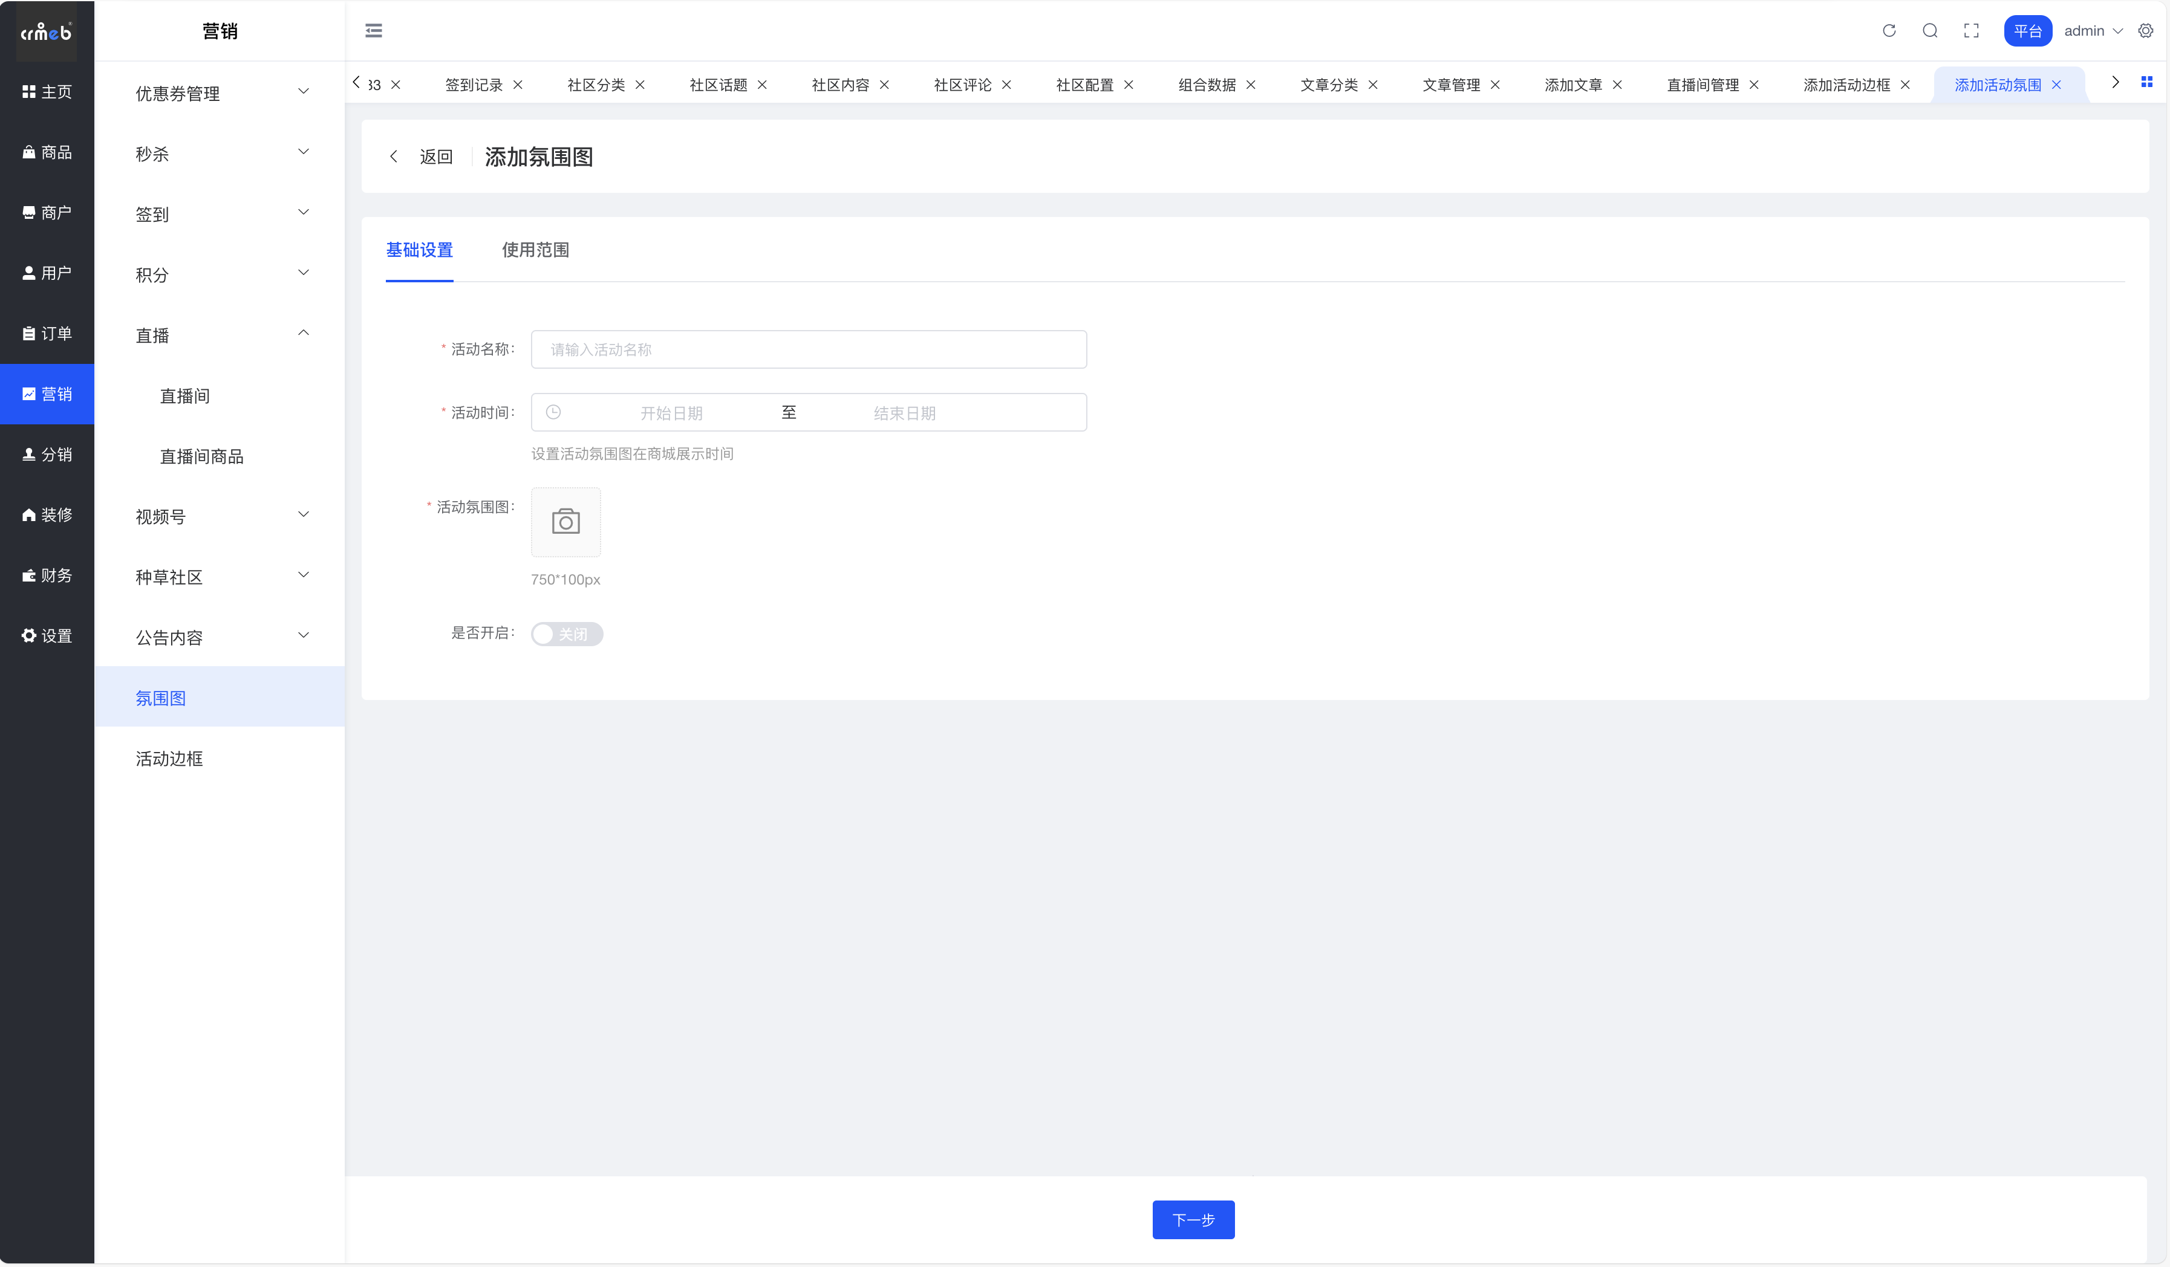
Task: Click the camera upload icon for 活动氛围图
Action: point(565,522)
